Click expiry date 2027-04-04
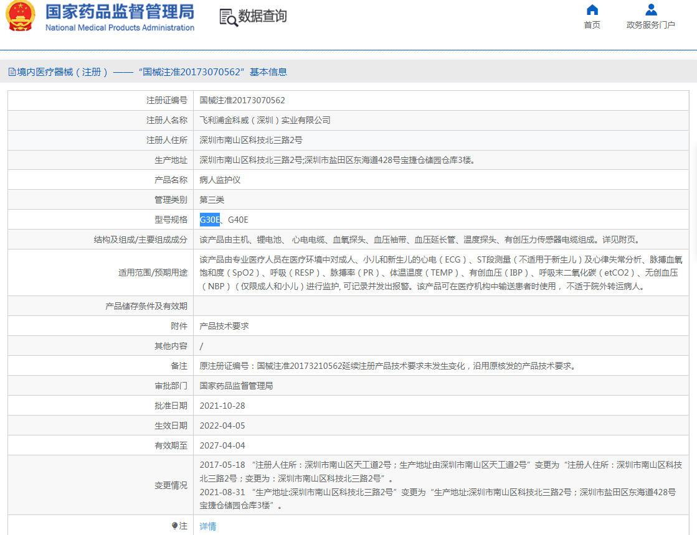 (x=222, y=445)
